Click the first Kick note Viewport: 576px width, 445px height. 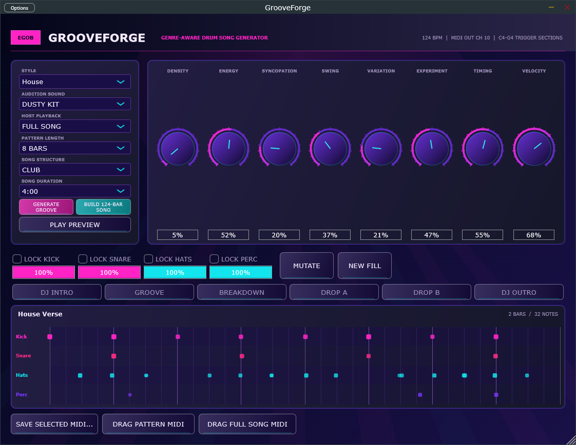50,337
